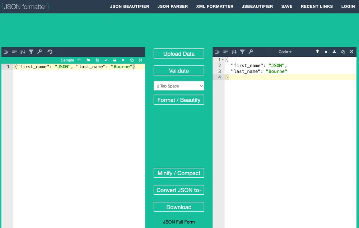Open the 2 Tab Space indentation selector
Screen dimensions: 359x228
coord(179,86)
